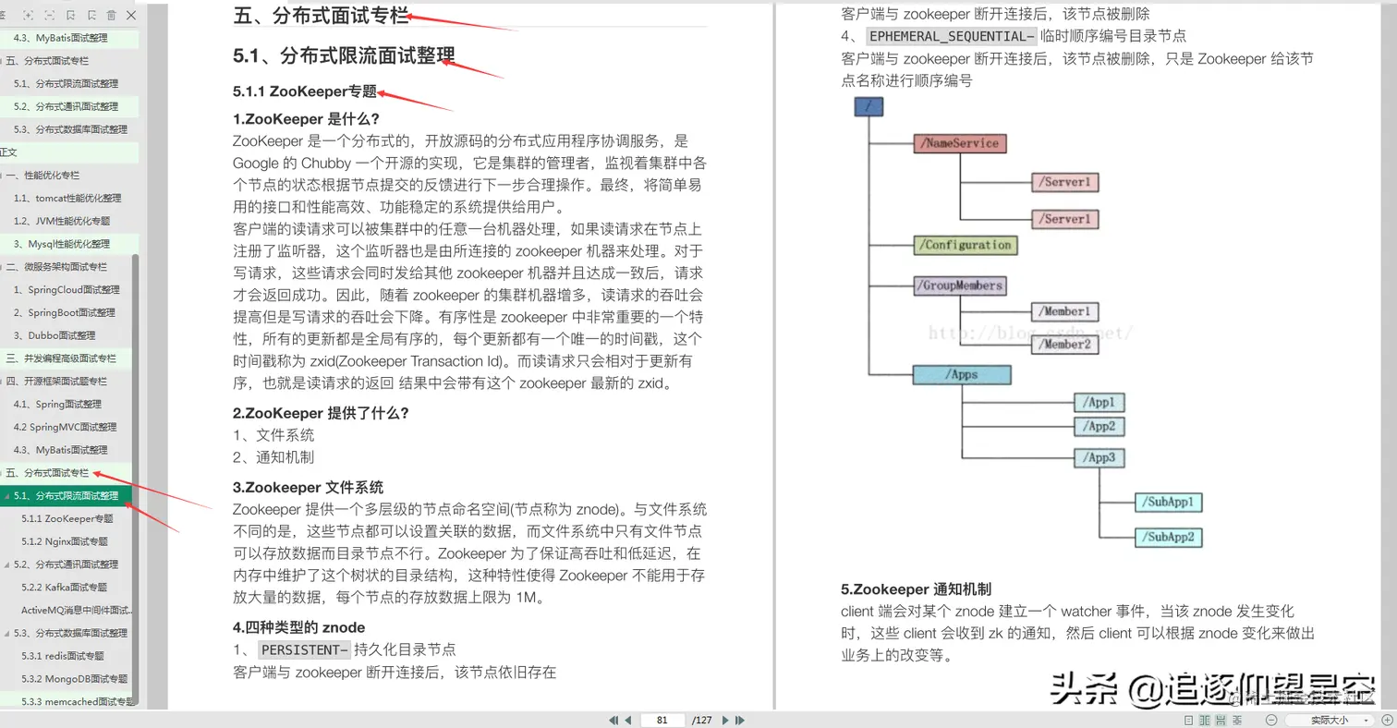Go to previous page arrow icon

[628, 720]
